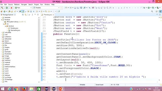Viewport: 162px width, 91px height.
Task: Open the New wizard dropdown arrow
Action: pos(68,8)
